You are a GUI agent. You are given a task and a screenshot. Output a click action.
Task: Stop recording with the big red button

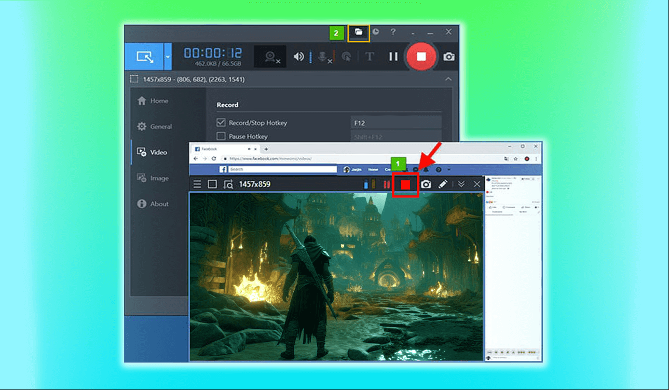(x=421, y=56)
